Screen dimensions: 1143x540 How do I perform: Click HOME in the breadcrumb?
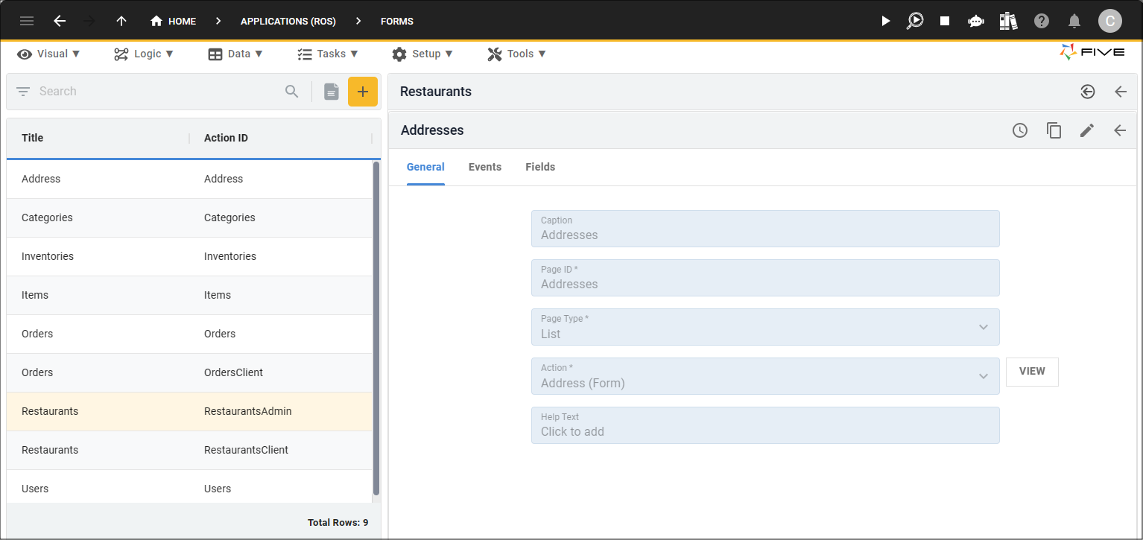coord(182,22)
